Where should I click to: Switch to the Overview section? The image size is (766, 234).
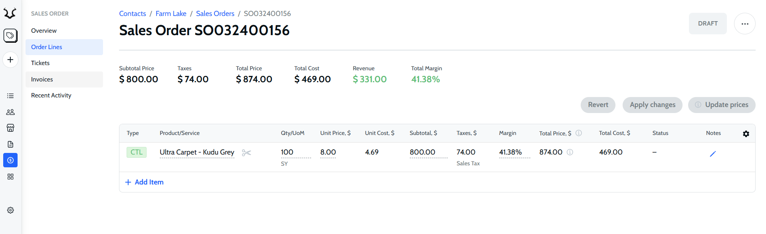[44, 31]
